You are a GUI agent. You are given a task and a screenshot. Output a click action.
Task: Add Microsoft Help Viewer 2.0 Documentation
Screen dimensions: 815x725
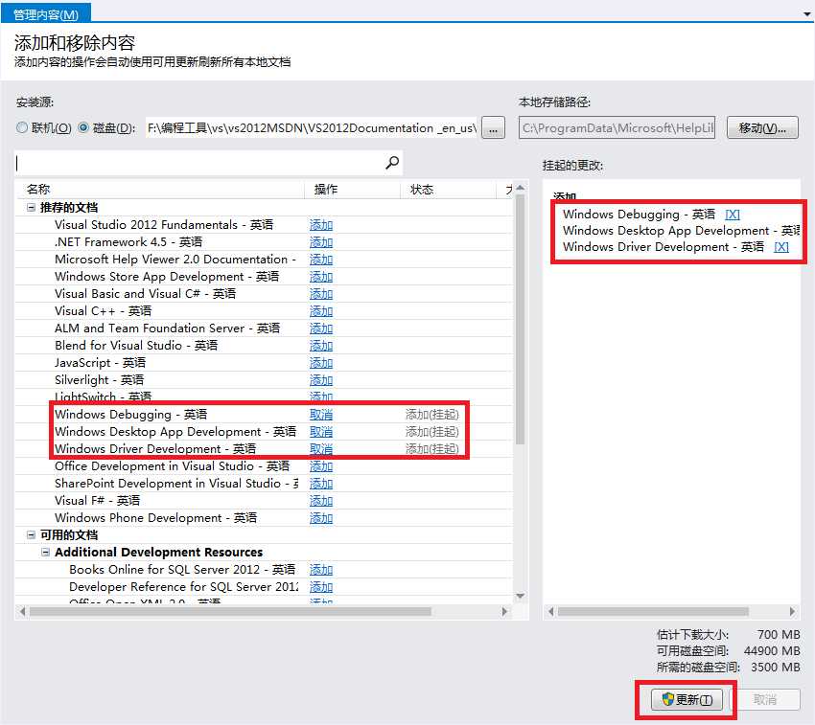click(x=320, y=260)
